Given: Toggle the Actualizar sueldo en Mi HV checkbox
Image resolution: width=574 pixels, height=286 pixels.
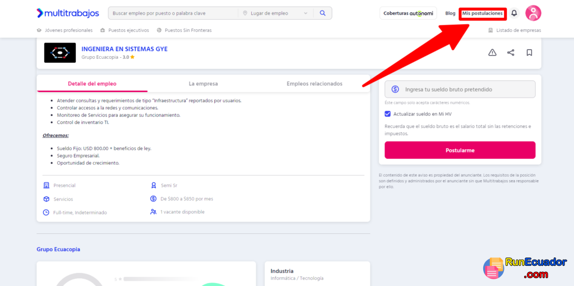Looking at the screenshot, I should click(x=388, y=114).
